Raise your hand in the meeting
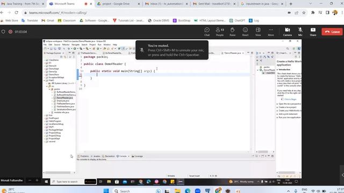344x193 pixels. click(232, 32)
